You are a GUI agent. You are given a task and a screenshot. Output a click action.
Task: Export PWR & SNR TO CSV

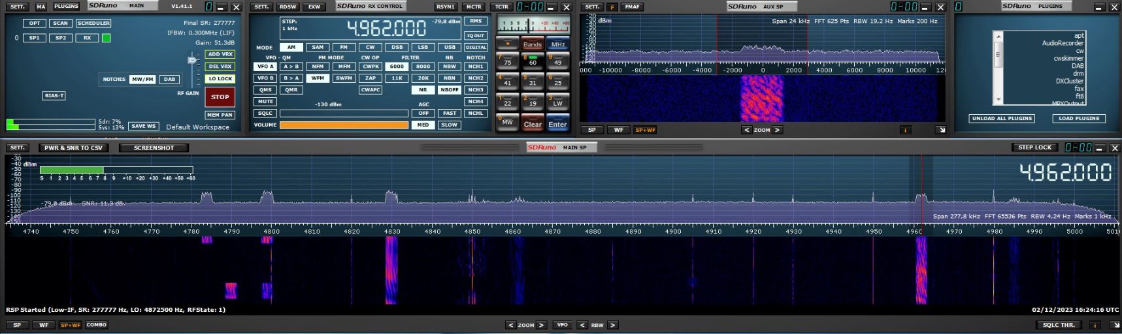pyautogui.click(x=73, y=147)
